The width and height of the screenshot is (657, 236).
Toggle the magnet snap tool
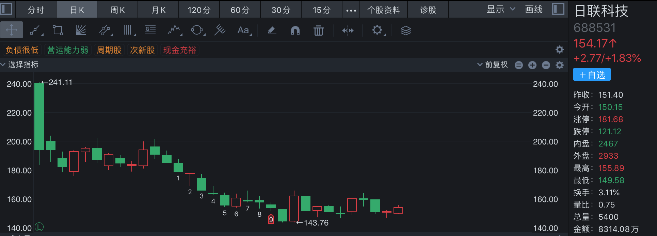pyautogui.click(x=295, y=31)
